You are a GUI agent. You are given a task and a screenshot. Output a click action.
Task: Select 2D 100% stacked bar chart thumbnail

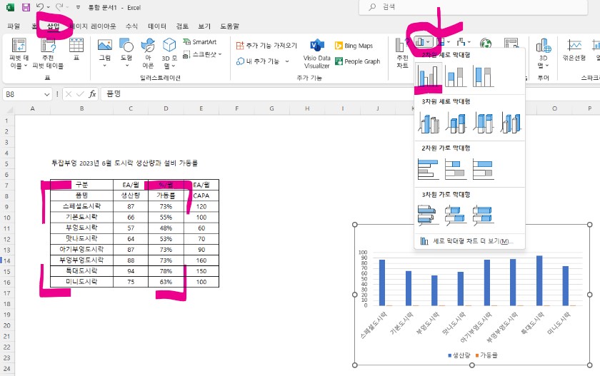[484, 169]
